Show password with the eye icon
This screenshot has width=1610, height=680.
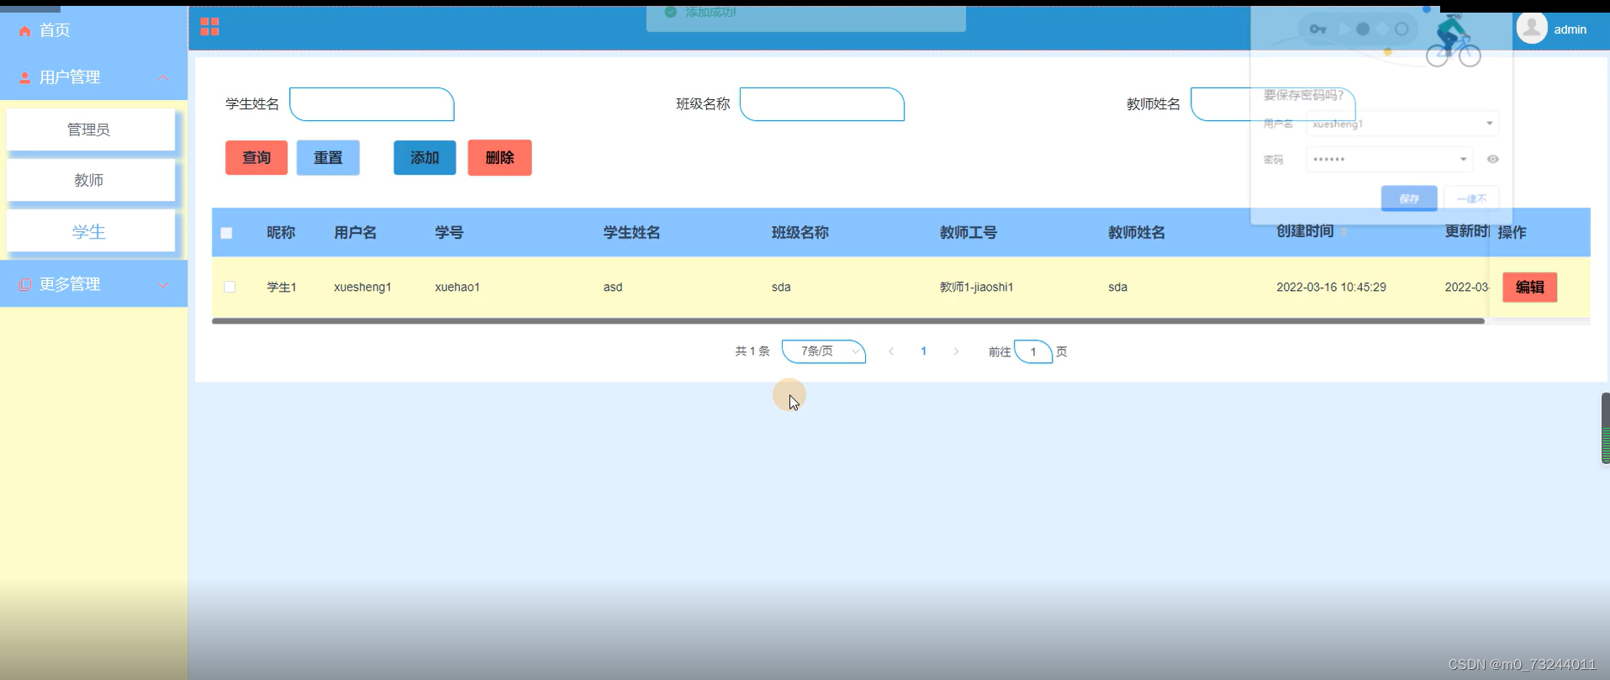pyautogui.click(x=1492, y=159)
